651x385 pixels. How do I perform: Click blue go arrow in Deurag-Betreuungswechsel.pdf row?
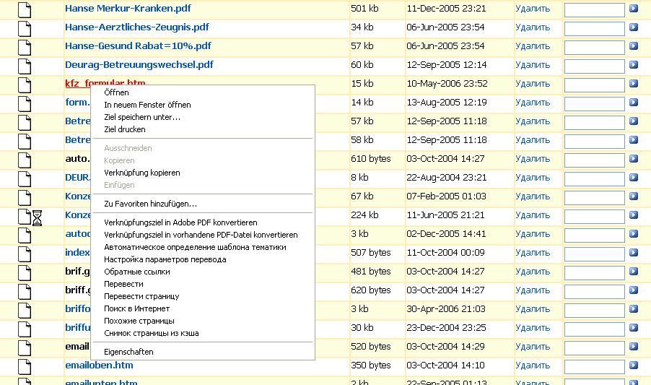point(634,65)
